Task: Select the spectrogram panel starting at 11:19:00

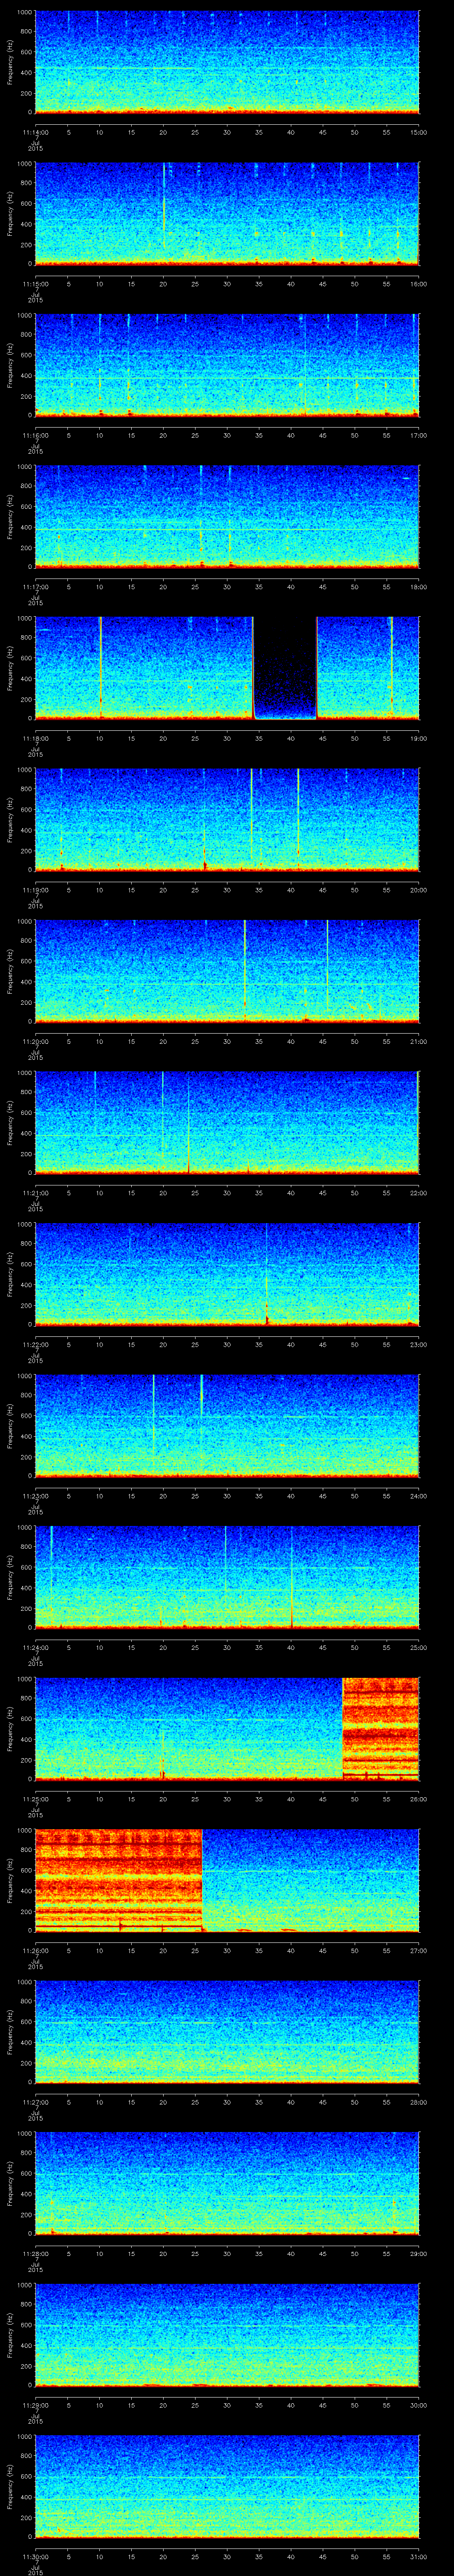Action: [227, 819]
